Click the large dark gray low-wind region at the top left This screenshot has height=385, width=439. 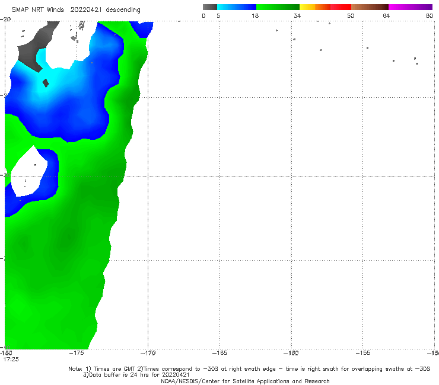(35, 47)
